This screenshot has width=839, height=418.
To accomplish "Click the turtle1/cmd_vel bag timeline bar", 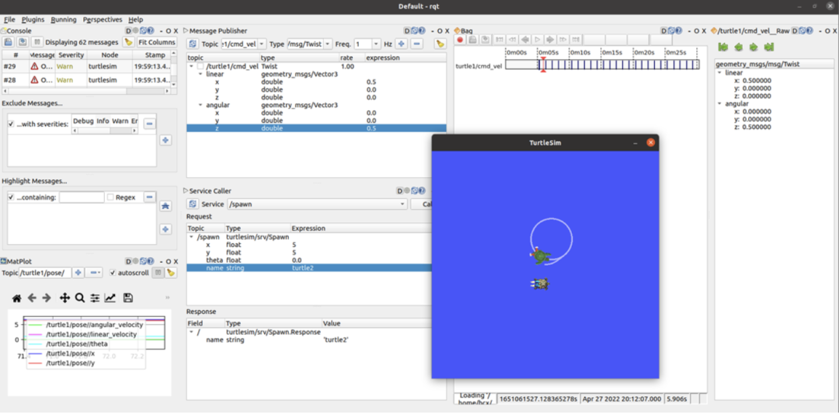I will 602,64.
